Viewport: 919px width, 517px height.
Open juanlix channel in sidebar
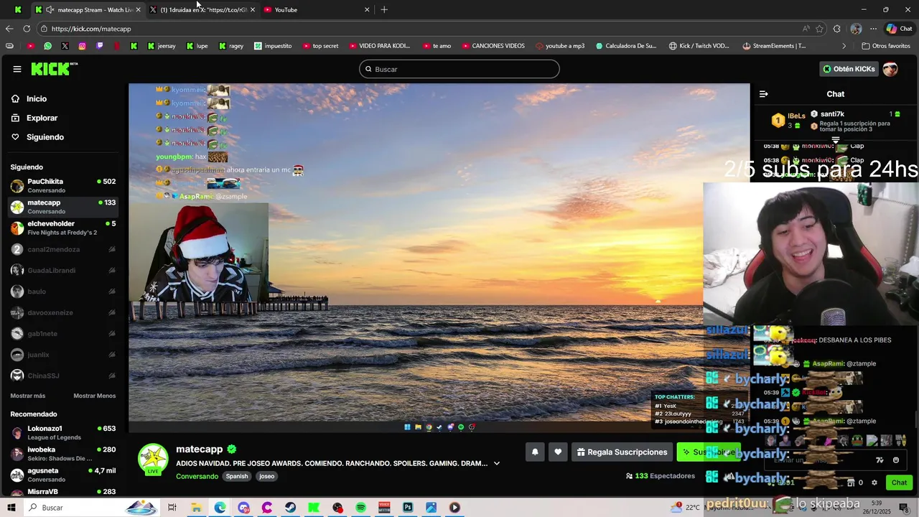[63, 355]
